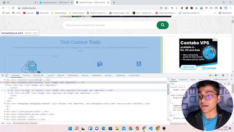
Task: Open the Windows Start menu
Action: coord(70,128)
